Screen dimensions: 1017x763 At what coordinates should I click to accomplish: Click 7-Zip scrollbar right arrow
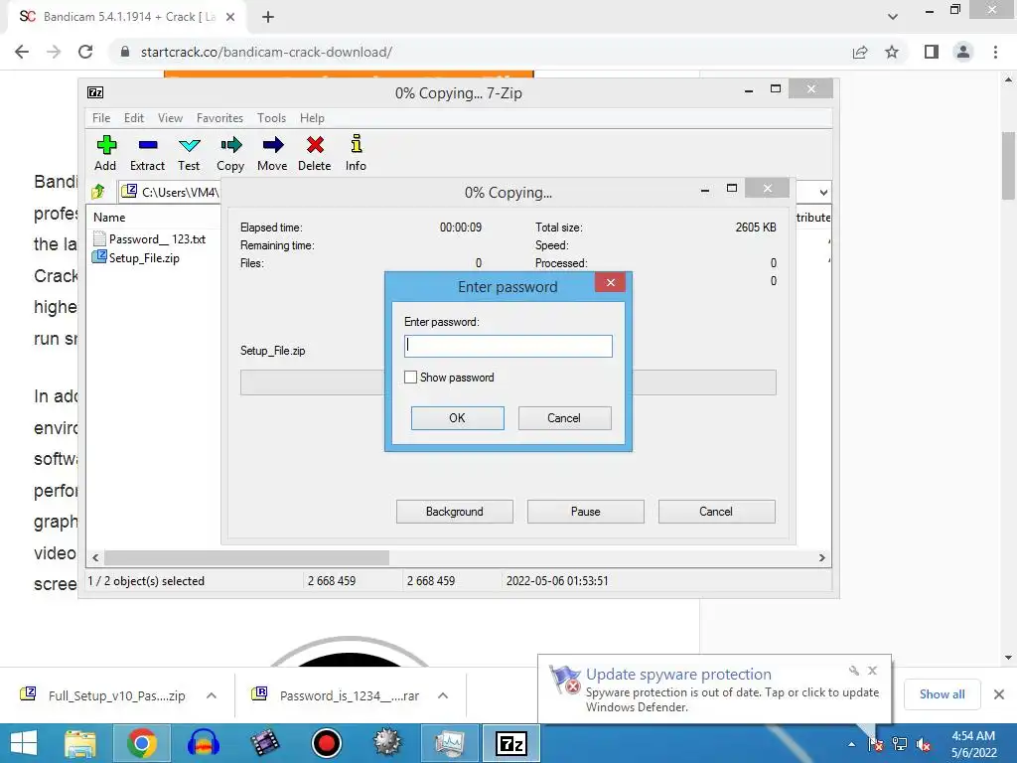coord(821,557)
